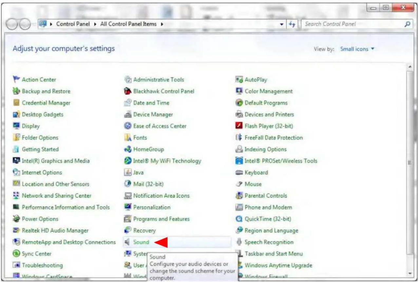Open Intel PROSet/Wireless Tools link

pos(281,161)
